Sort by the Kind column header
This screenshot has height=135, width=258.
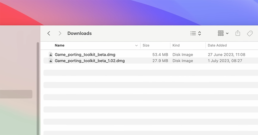(x=176, y=45)
